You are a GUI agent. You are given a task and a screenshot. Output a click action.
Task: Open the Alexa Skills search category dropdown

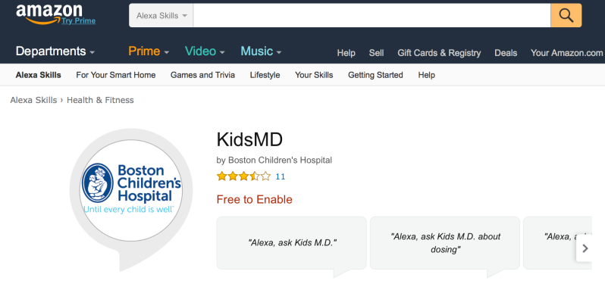coord(161,15)
